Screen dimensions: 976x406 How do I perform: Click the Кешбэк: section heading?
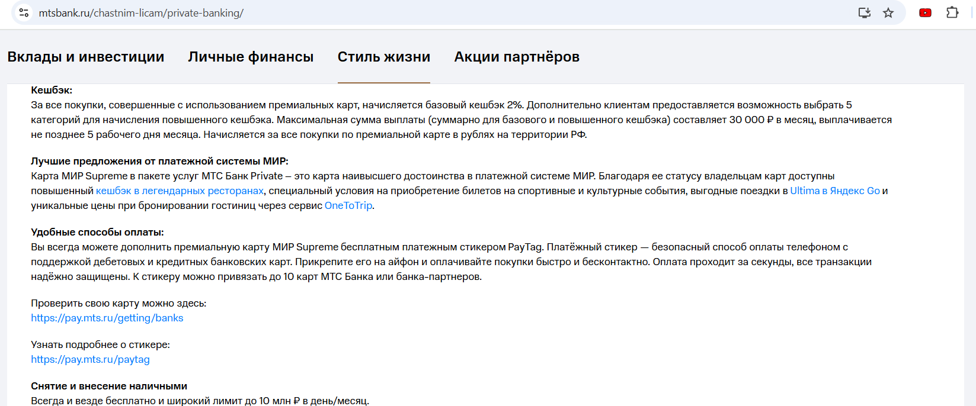pos(52,90)
